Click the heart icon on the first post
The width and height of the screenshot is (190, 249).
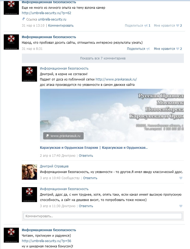[178, 26]
